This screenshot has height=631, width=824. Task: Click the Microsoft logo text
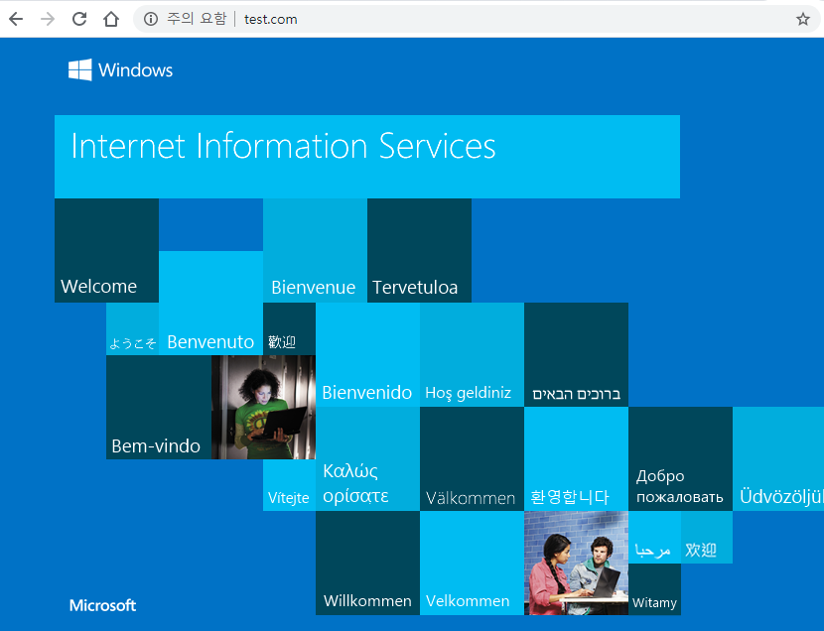coord(102,605)
